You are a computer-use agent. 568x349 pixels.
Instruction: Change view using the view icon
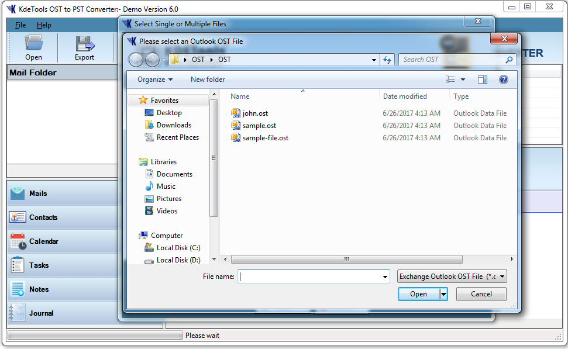point(450,80)
